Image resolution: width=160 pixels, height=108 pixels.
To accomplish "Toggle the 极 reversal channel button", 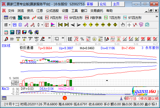I will coord(47,25).
